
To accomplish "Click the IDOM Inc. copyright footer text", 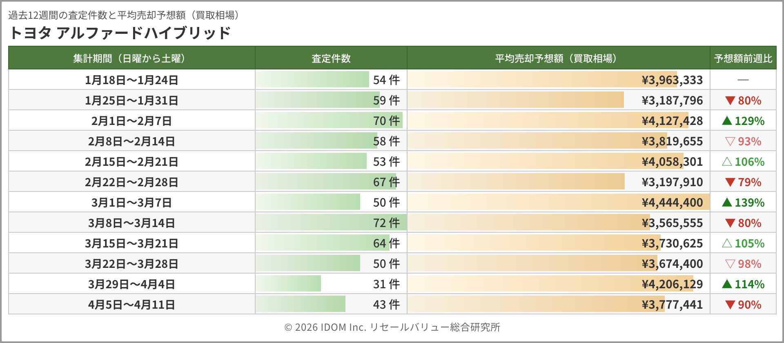I will coord(392,327).
